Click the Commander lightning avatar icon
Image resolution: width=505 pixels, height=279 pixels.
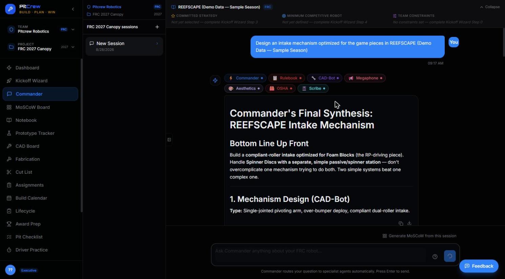(x=215, y=81)
